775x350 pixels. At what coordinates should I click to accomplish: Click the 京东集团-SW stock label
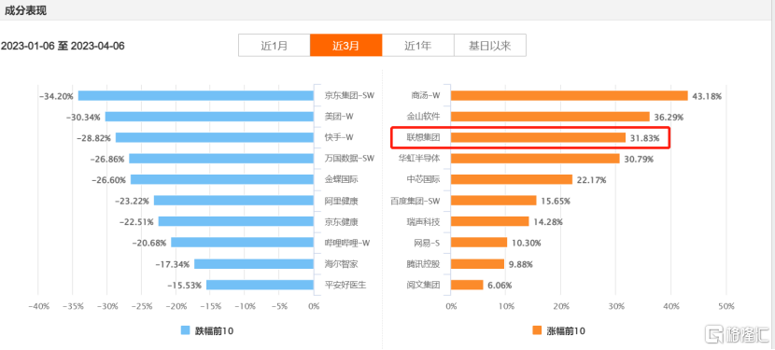[x=349, y=96]
